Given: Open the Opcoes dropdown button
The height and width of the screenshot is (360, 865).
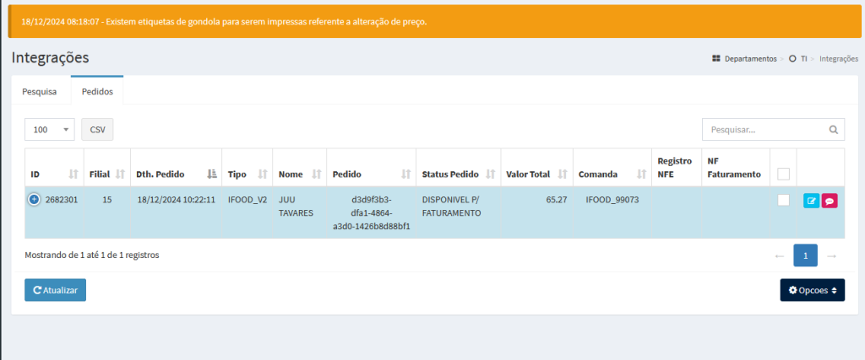Looking at the screenshot, I should click(x=812, y=290).
